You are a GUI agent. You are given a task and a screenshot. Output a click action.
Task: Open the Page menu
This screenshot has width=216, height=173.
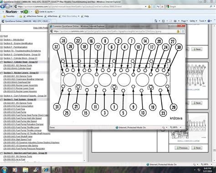(x=184, y=21)
